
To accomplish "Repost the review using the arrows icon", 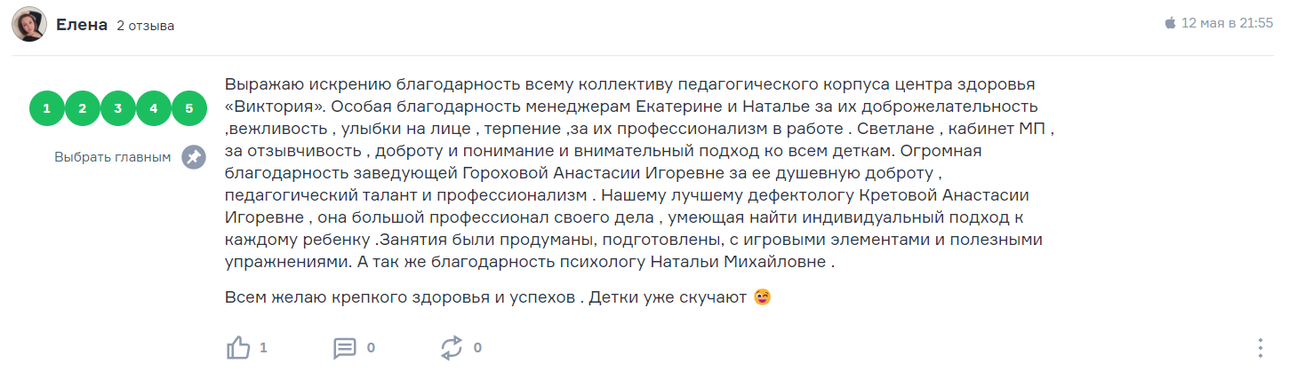I will click(x=452, y=348).
